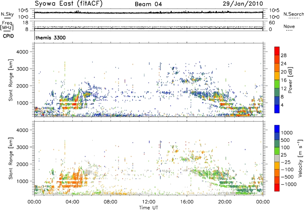
Task: Click the "28" label on Power colorbar
Action: point(283,55)
